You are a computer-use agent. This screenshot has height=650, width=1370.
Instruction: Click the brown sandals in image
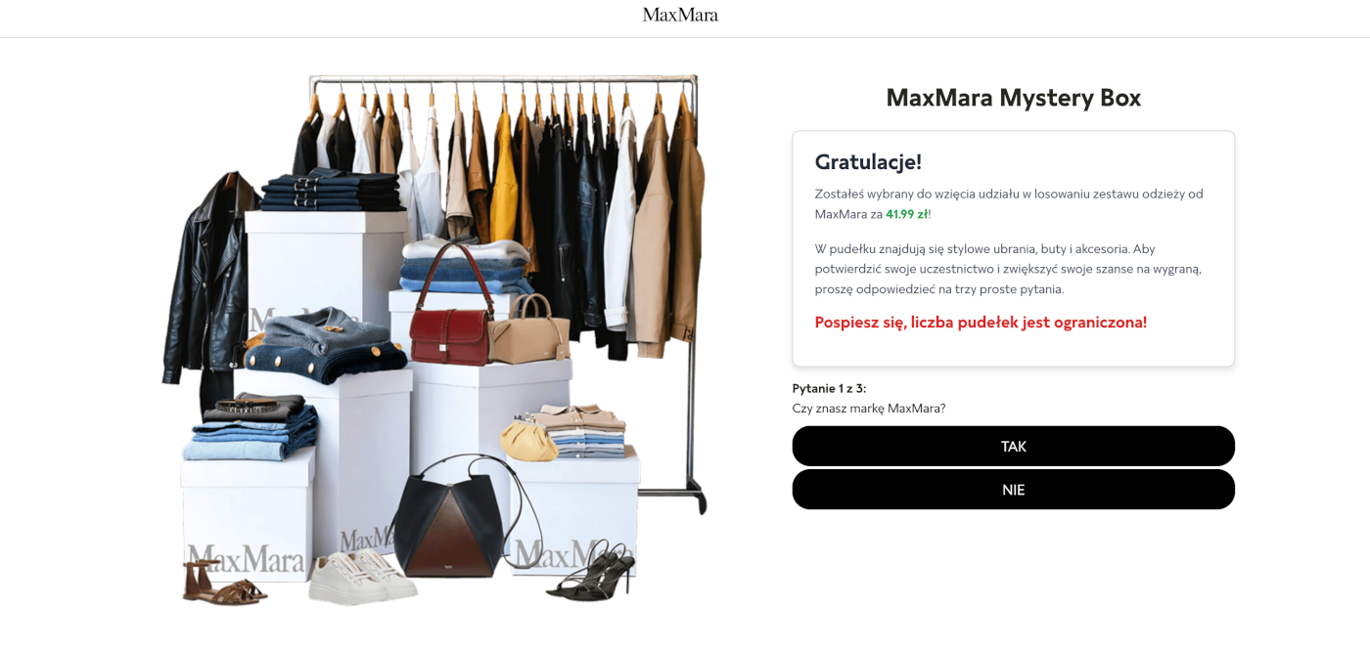223,583
